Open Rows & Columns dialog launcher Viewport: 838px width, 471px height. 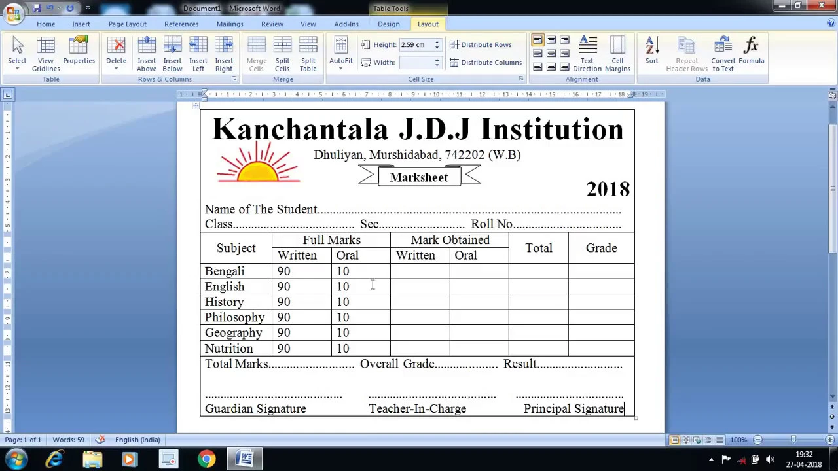click(x=234, y=79)
